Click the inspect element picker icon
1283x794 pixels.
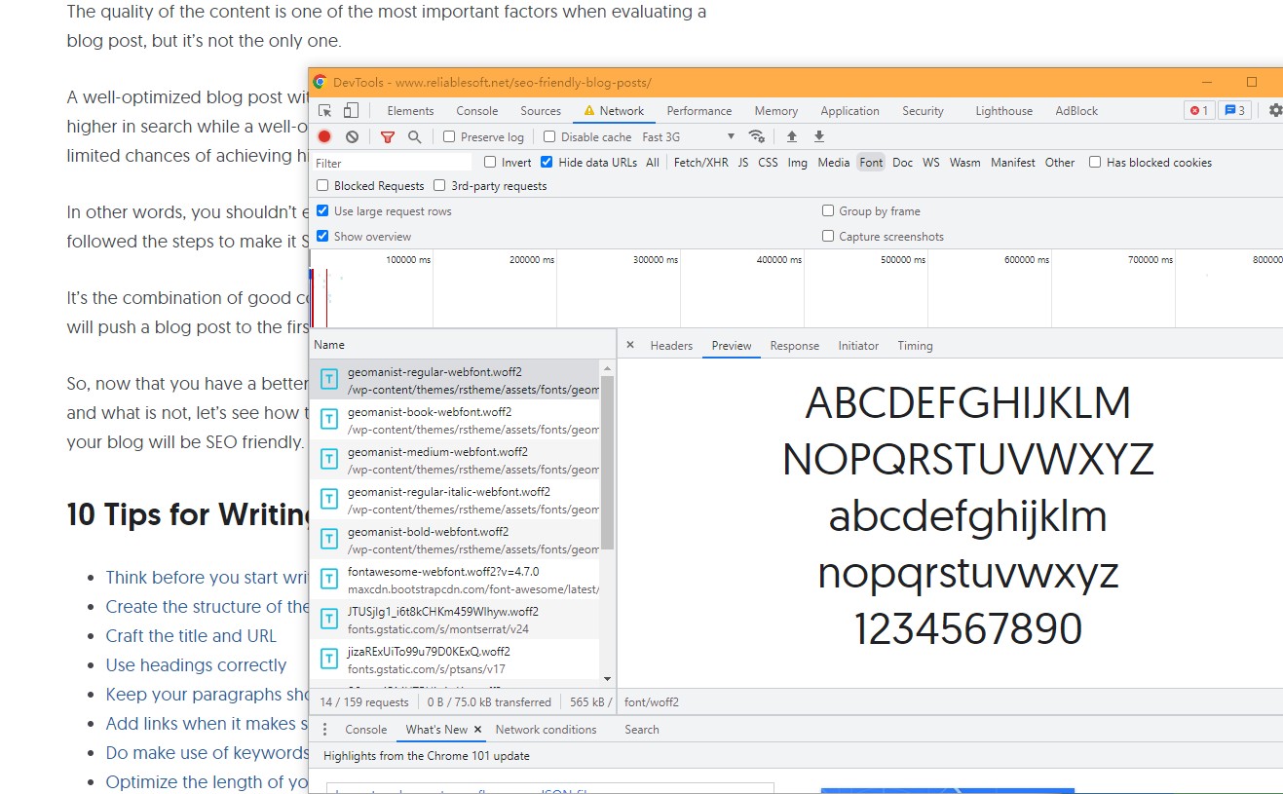point(325,111)
